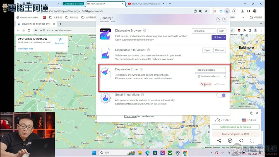Open the Disposable File Viewer

(207, 50)
